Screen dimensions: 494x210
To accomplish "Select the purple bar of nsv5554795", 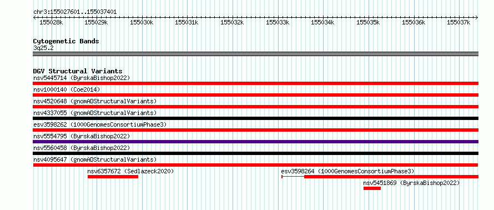I will 255,142.
